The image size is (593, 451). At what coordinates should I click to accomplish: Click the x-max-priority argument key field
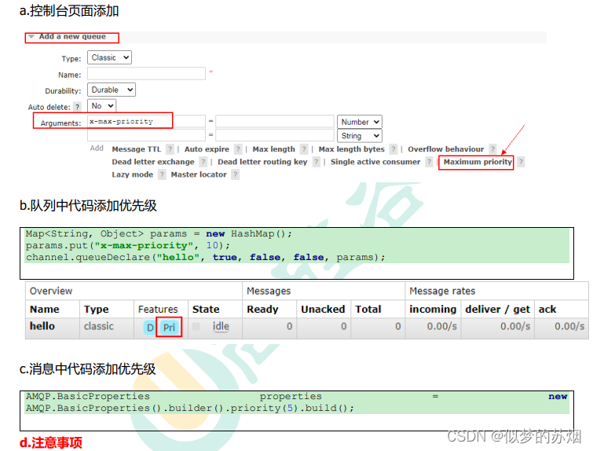point(146,121)
